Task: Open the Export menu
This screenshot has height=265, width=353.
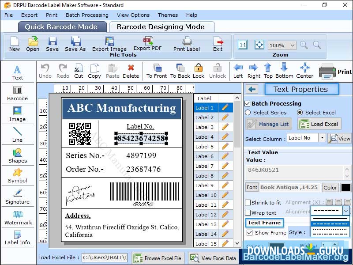Action: [x=29, y=15]
